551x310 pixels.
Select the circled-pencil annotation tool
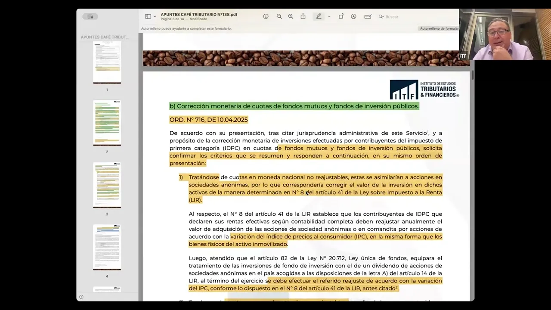(x=354, y=16)
